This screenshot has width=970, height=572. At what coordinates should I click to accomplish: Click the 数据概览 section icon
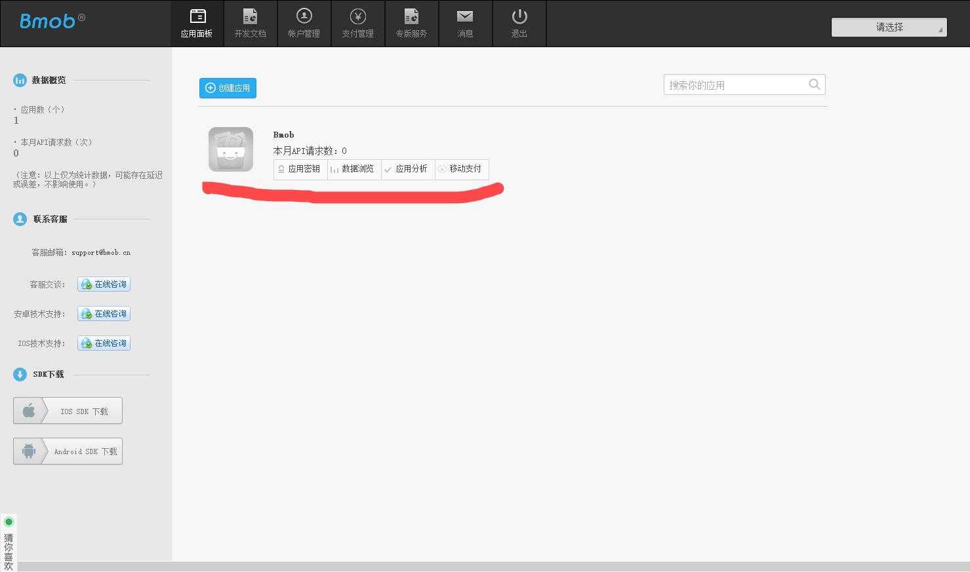[x=20, y=80]
